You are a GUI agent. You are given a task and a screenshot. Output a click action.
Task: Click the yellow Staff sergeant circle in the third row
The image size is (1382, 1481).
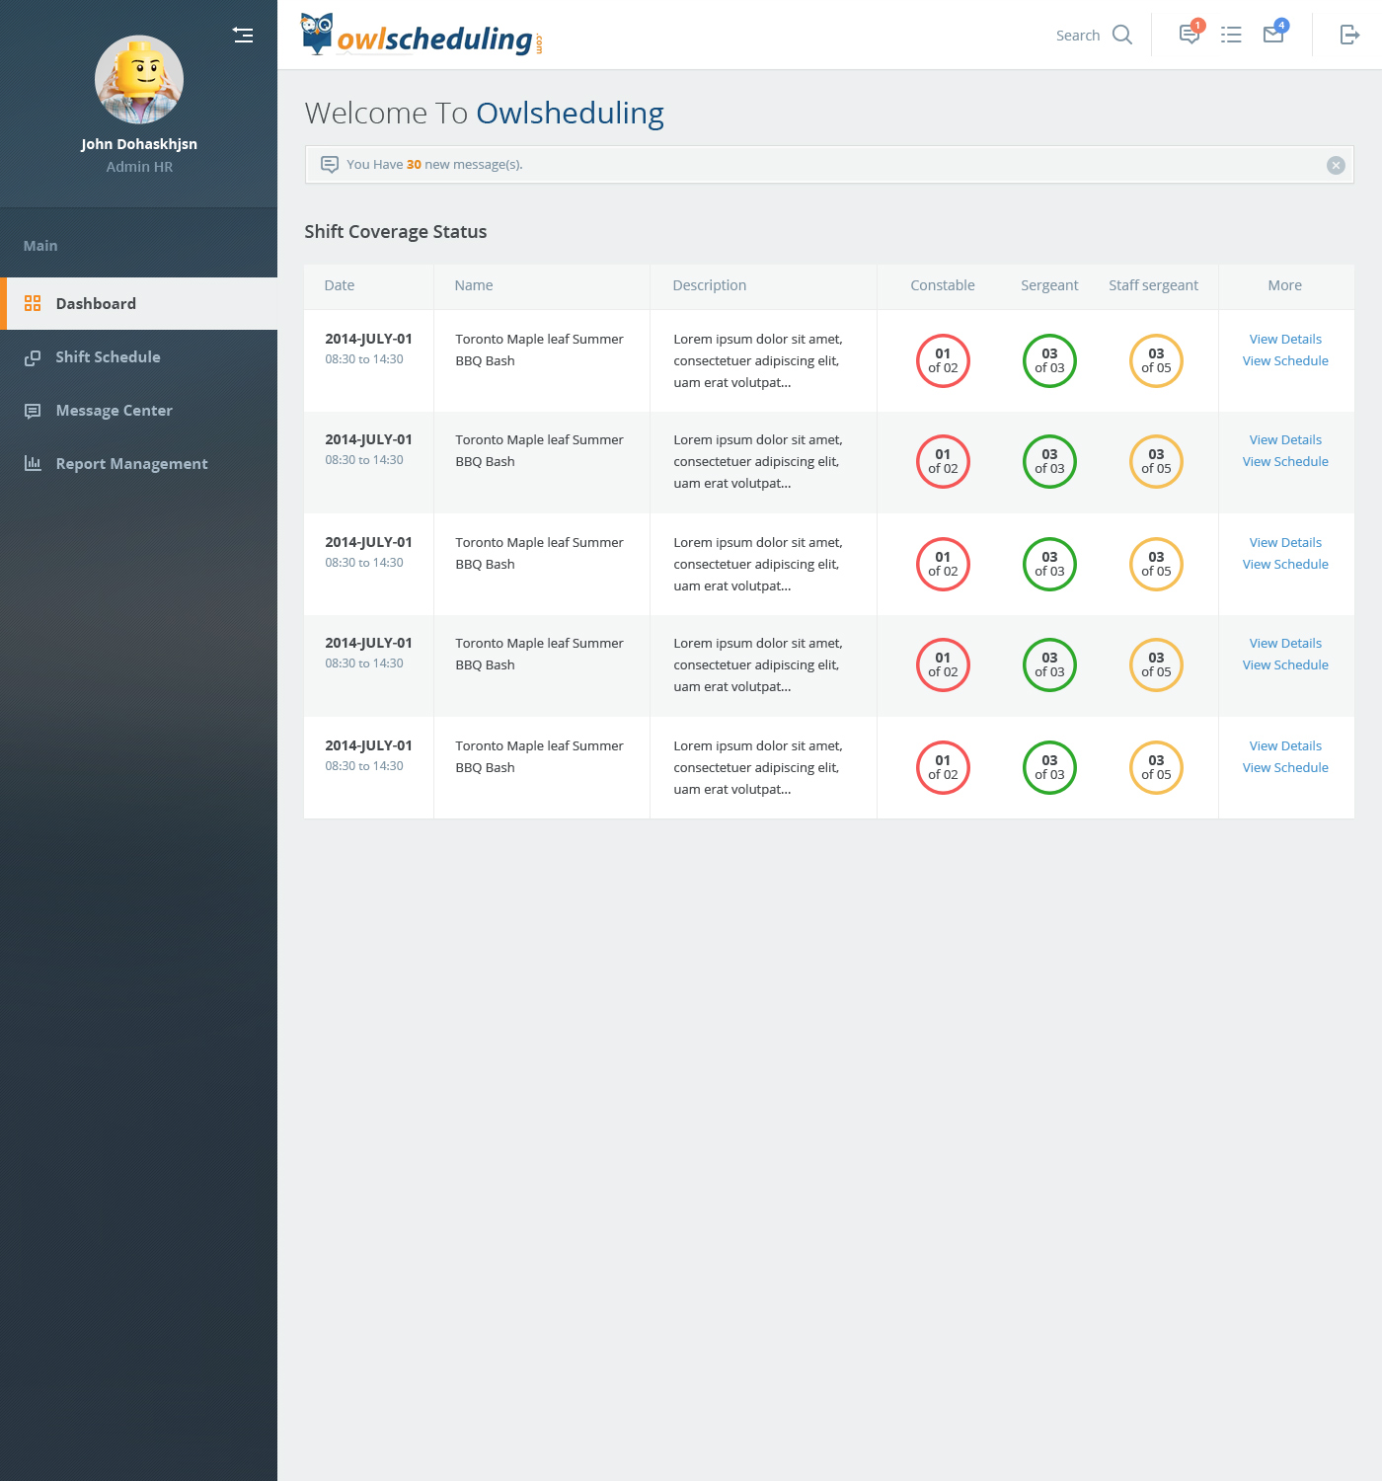pyautogui.click(x=1156, y=564)
